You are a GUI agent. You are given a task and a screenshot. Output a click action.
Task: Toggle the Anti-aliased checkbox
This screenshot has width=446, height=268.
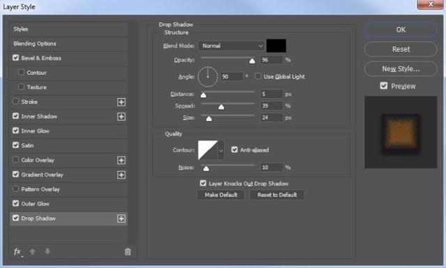coord(234,150)
